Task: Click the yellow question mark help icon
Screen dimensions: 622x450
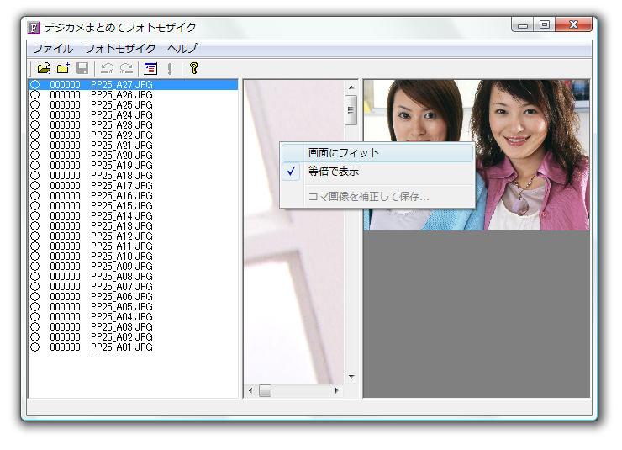Action: click(x=193, y=69)
